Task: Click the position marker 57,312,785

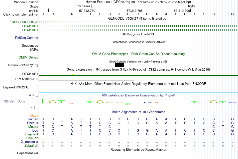Action: point(135,11)
